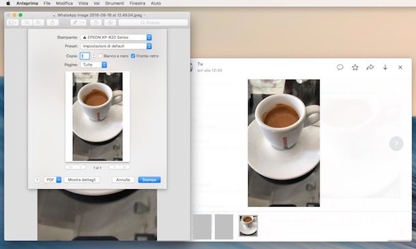This screenshot has width=416, height=249.
Task: Click the Annulla button
Action: (123, 180)
